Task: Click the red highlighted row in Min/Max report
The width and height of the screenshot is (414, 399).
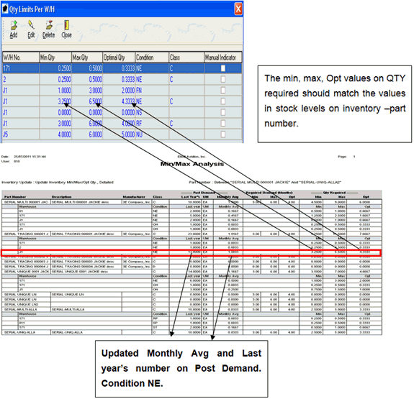Action: tap(191, 252)
